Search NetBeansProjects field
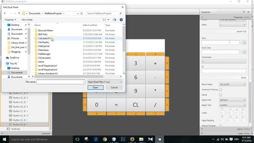This screenshot has width=254, height=143. coord(104,14)
